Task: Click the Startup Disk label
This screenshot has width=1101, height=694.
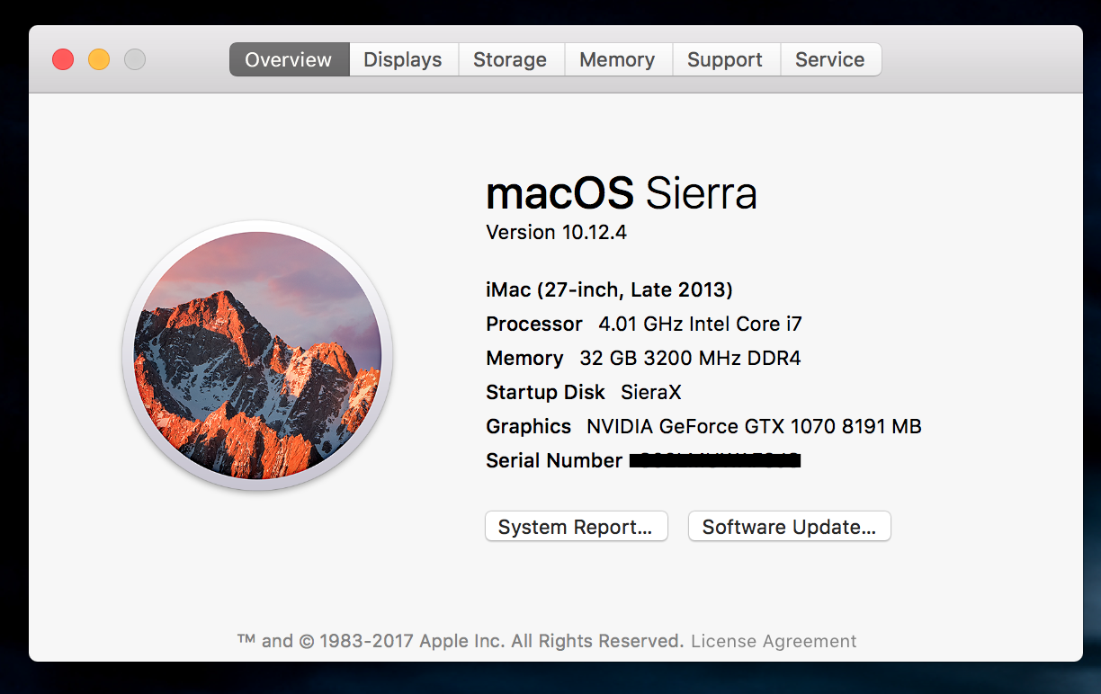Action: [546, 392]
